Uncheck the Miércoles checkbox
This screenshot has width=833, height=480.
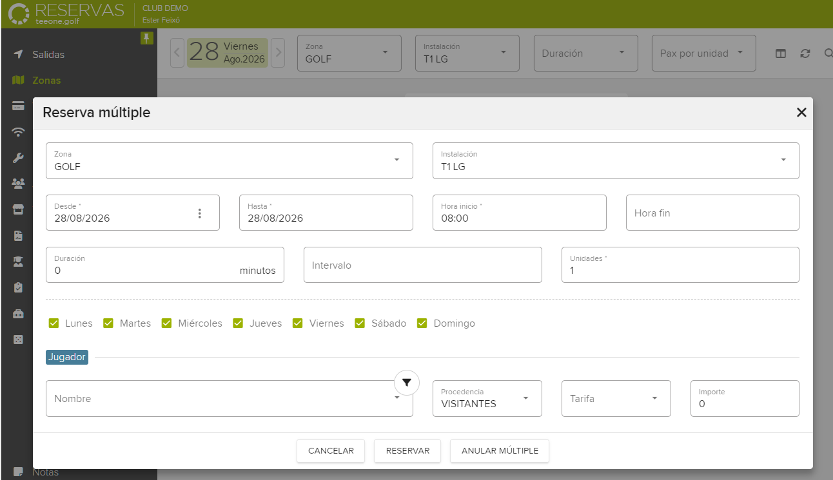[167, 323]
